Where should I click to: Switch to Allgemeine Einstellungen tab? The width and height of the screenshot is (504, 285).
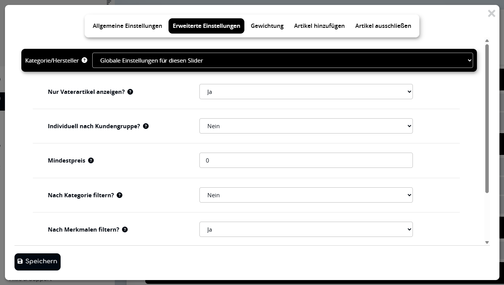pyautogui.click(x=127, y=26)
